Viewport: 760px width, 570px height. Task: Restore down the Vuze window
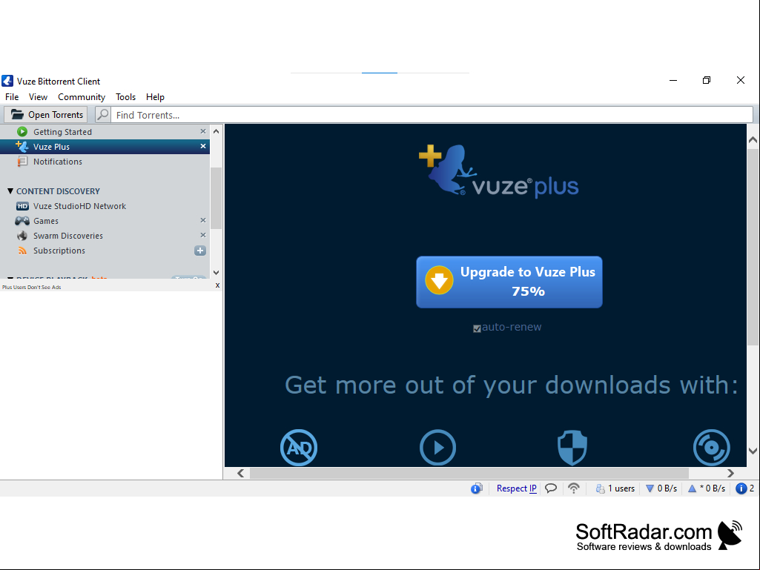[707, 80]
